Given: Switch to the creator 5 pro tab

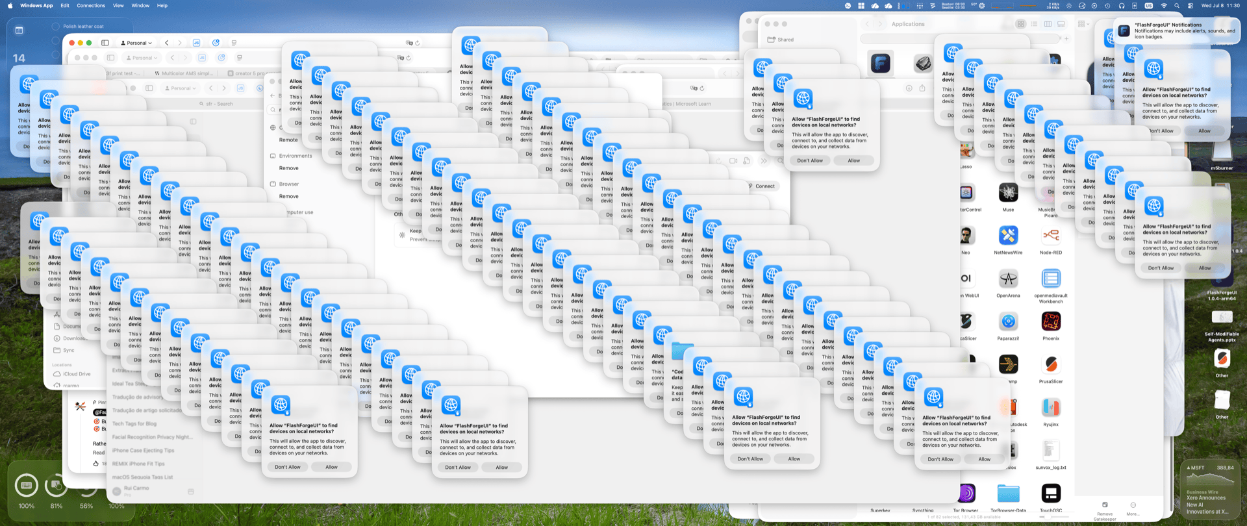Looking at the screenshot, I should point(246,73).
